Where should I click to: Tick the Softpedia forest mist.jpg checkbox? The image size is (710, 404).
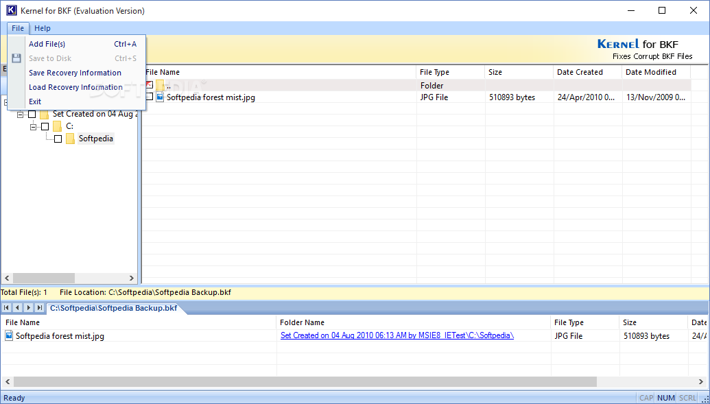pyautogui.click(x=149, y=97)
